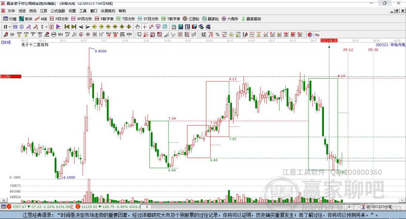Select the hand pan tool
Viewport: 406px width, 219px height.
pyautogui.click(x=138, y=27)
